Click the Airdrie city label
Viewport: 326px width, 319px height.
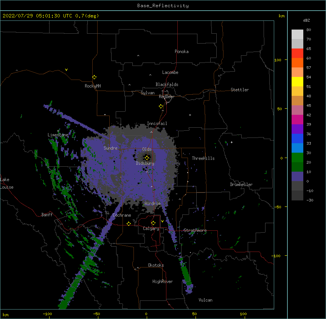(153, 203)
